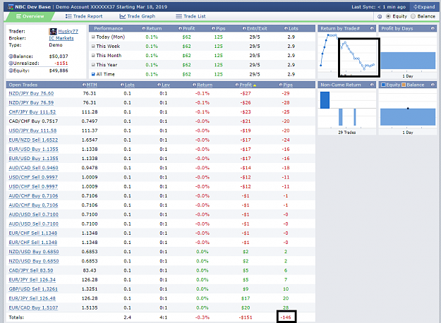
Task: Click the Husky77 trader avatar image
Action: click(53, 31)
